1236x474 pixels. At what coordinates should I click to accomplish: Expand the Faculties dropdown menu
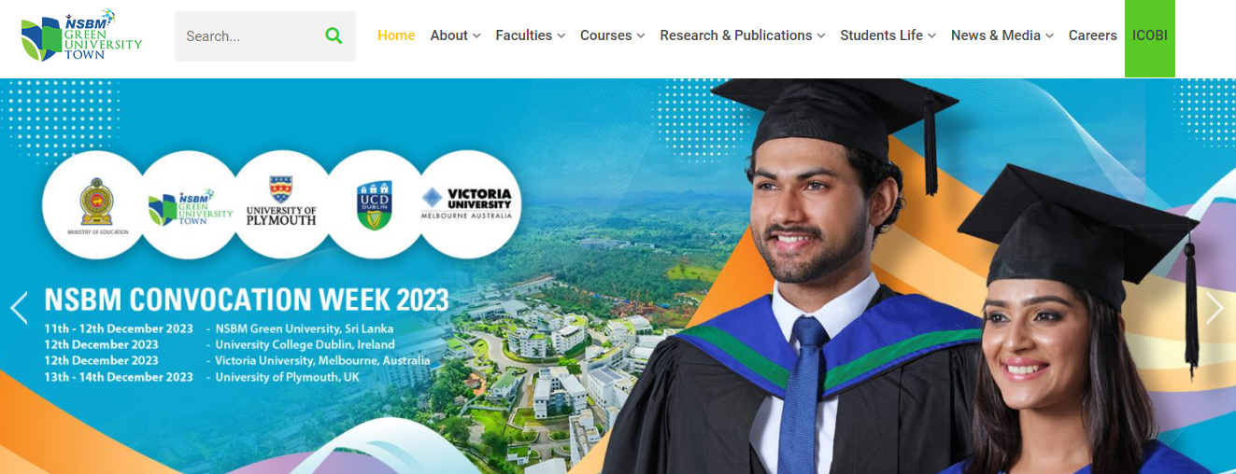point(530,35)
